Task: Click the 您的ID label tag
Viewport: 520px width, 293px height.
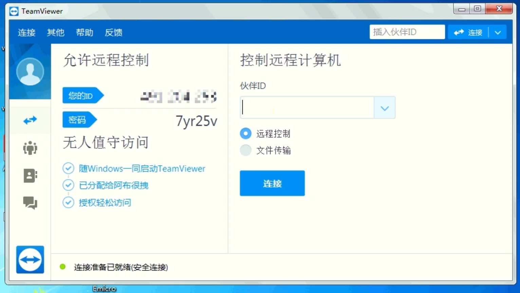Action: coord(83,95)
